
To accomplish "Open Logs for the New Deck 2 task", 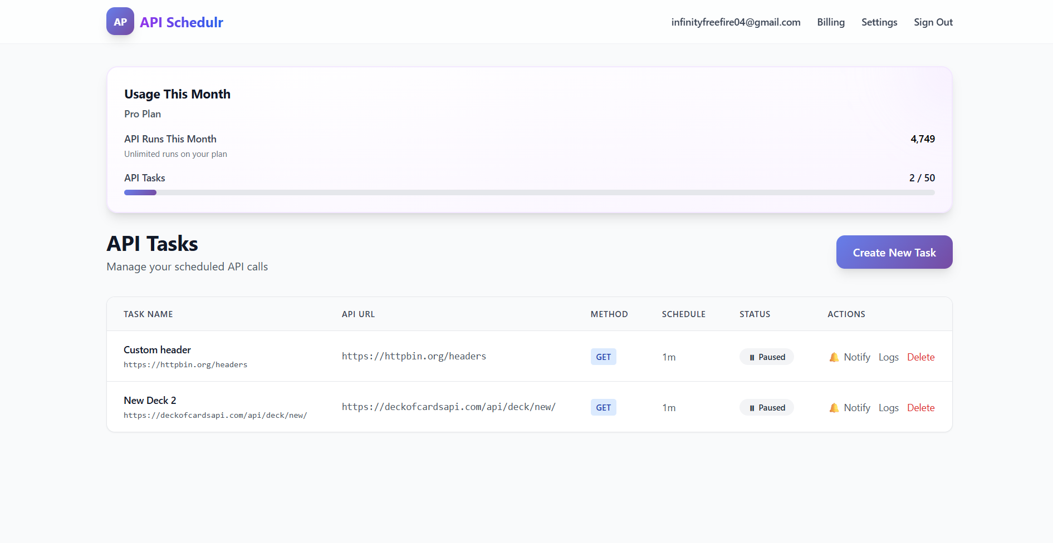I will [x=889, y=407].
